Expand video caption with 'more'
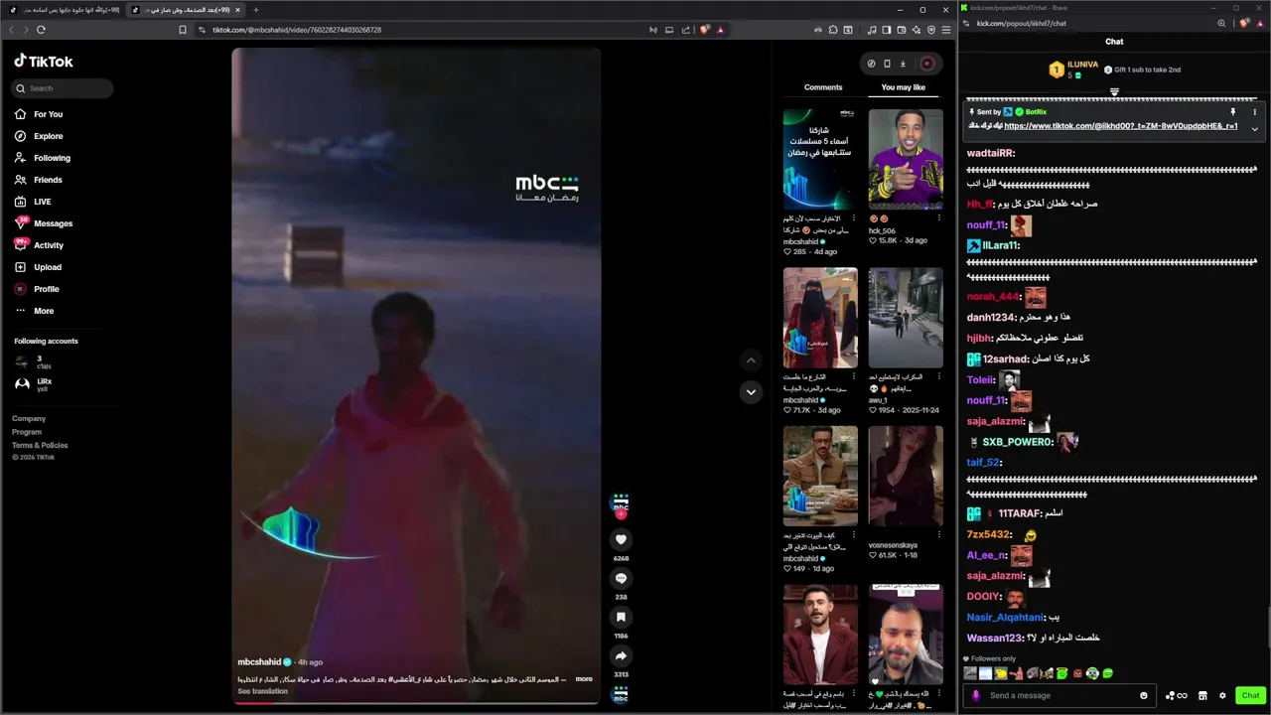 pyautogui.click(x=584, y=679)
